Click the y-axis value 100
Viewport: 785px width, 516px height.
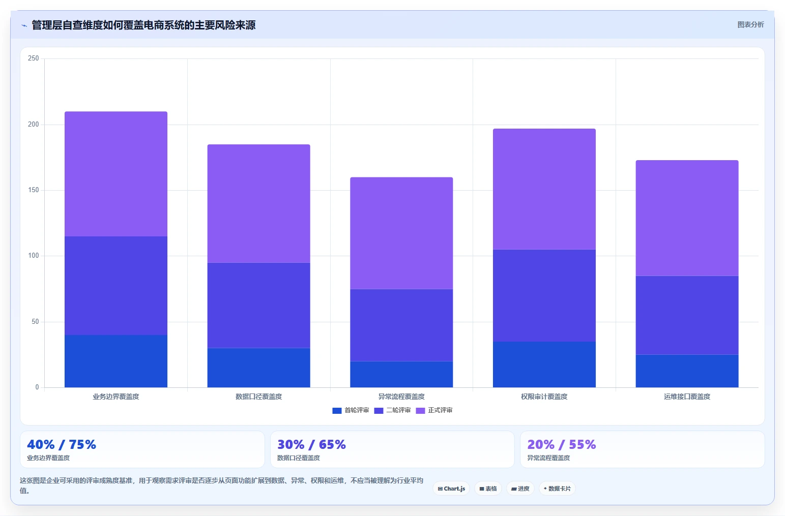tap(34, 256)
